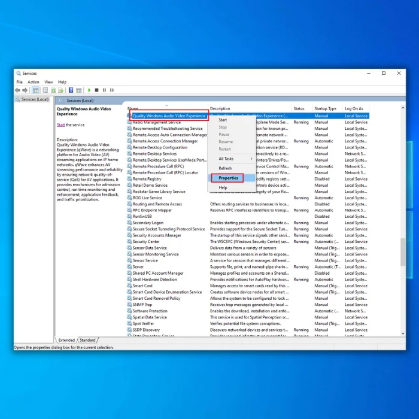Click the gear icon beside SNMP Trap
419x419 pixels.
point(130,305)
